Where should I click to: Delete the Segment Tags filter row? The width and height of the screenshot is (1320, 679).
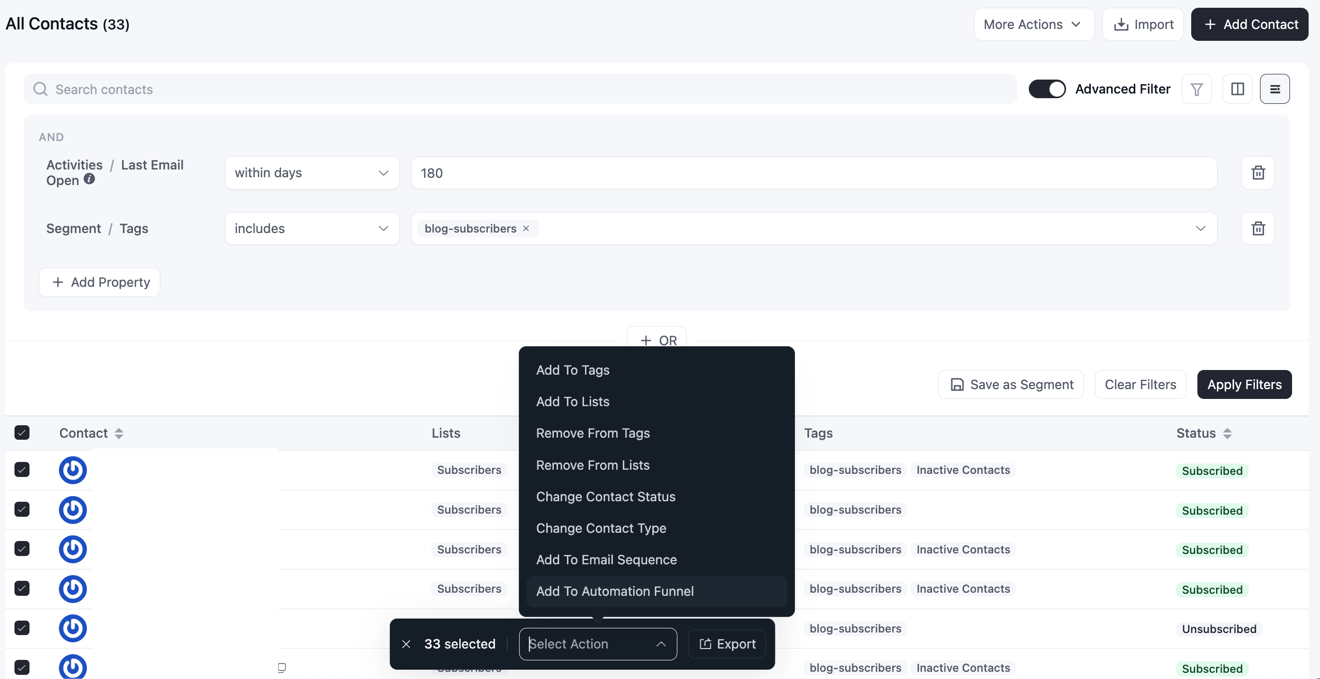coord(1258,228)
